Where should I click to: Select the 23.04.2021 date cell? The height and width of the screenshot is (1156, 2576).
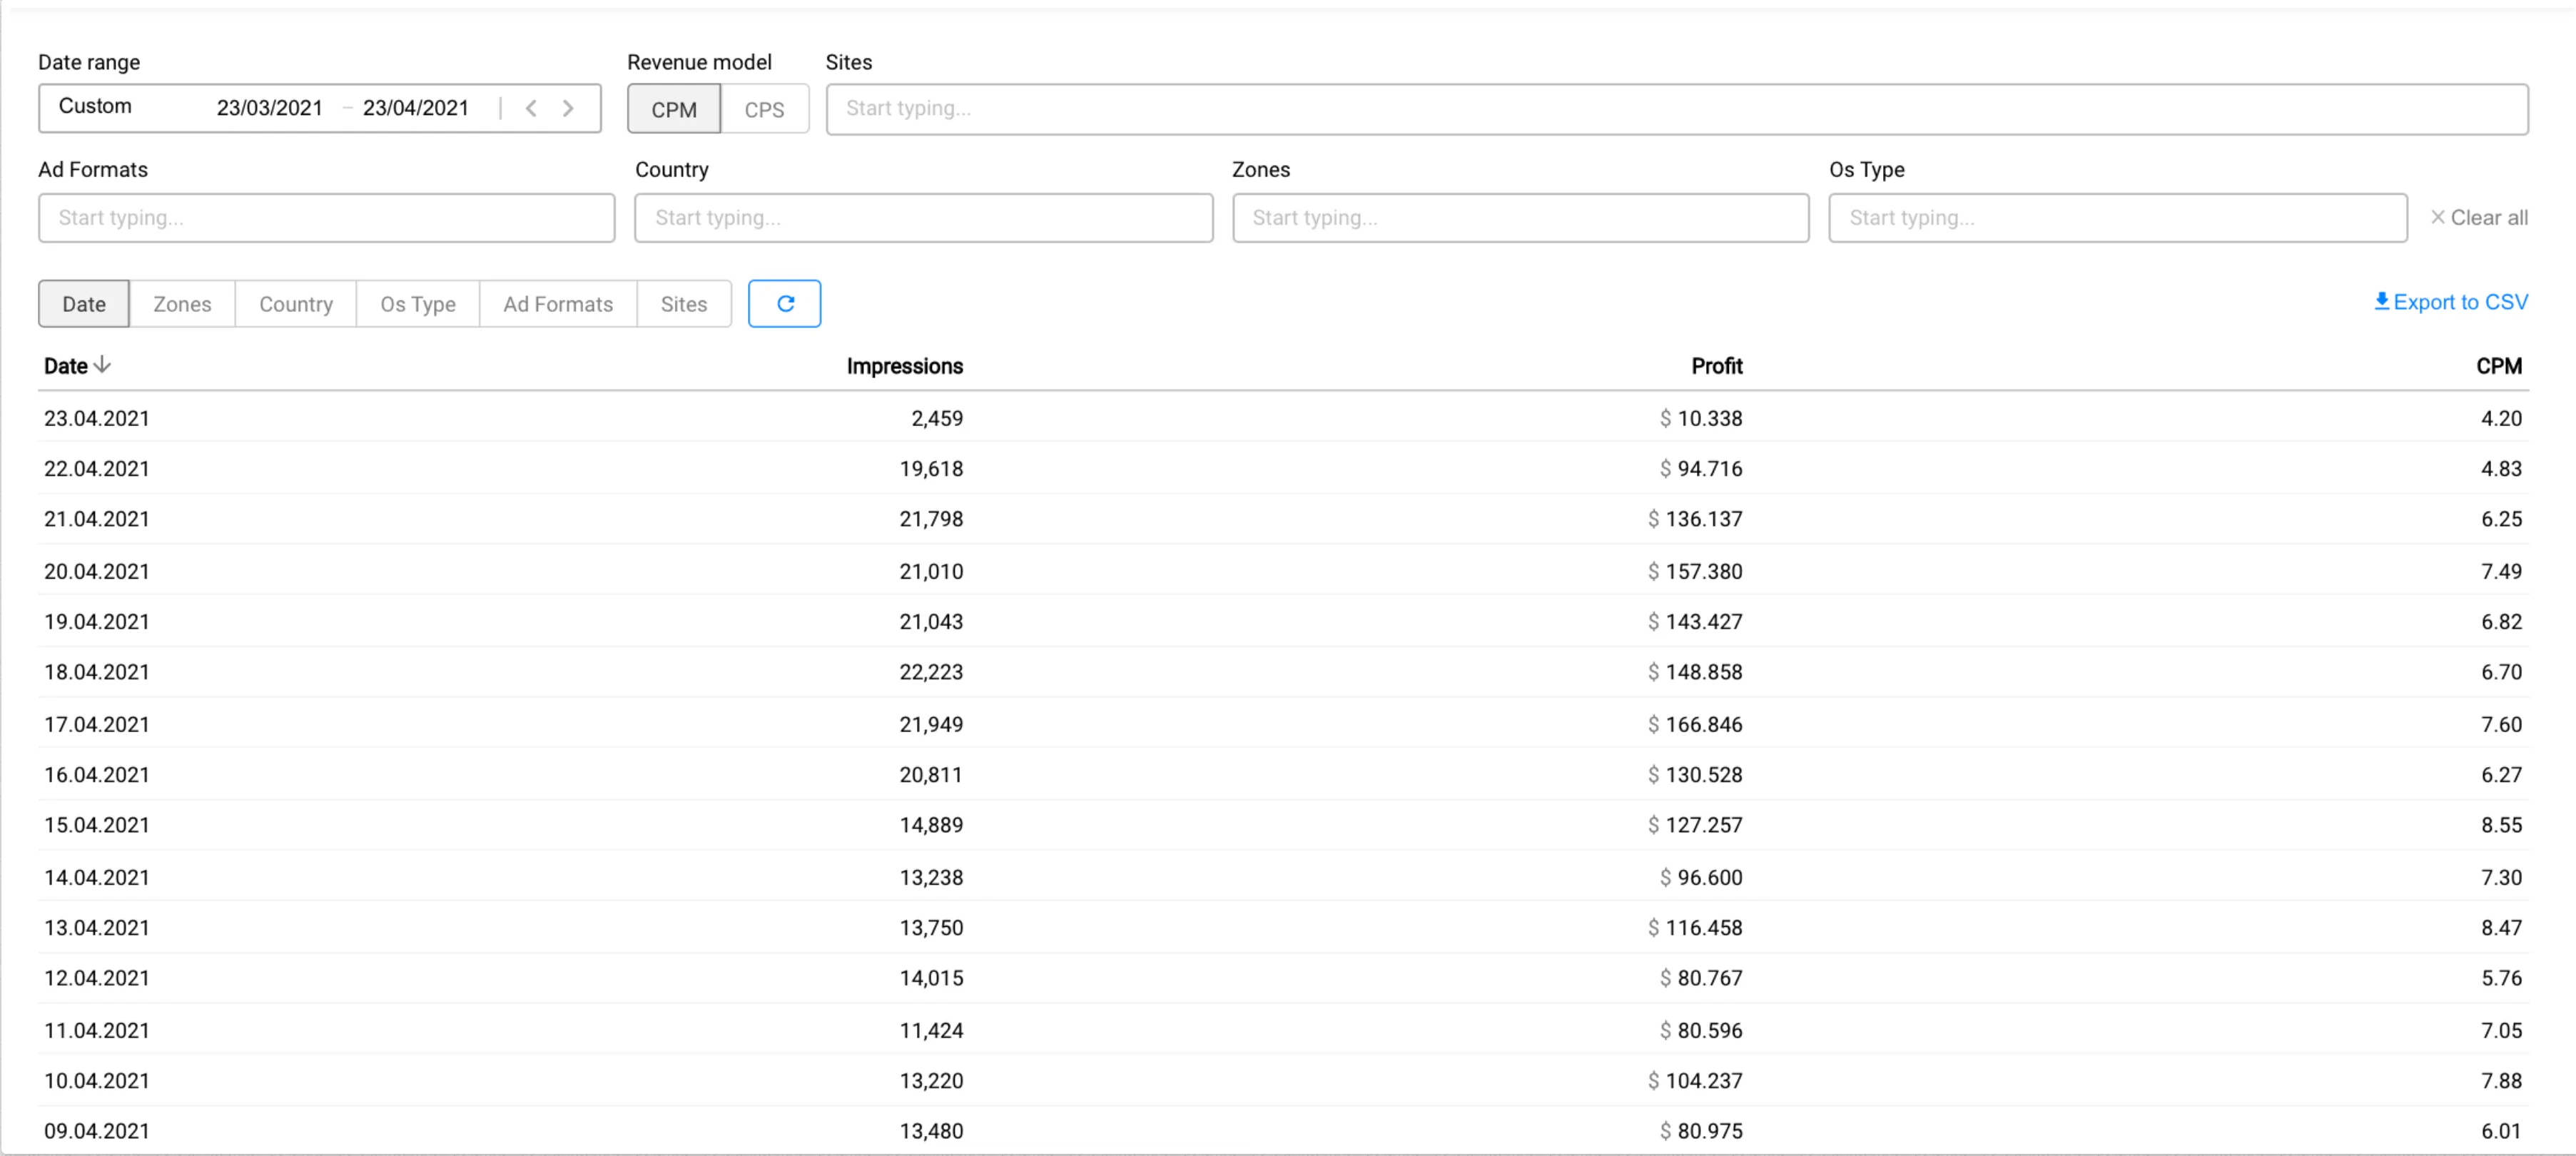97,418
